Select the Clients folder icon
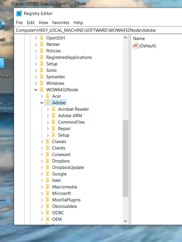 coord(47,148)
